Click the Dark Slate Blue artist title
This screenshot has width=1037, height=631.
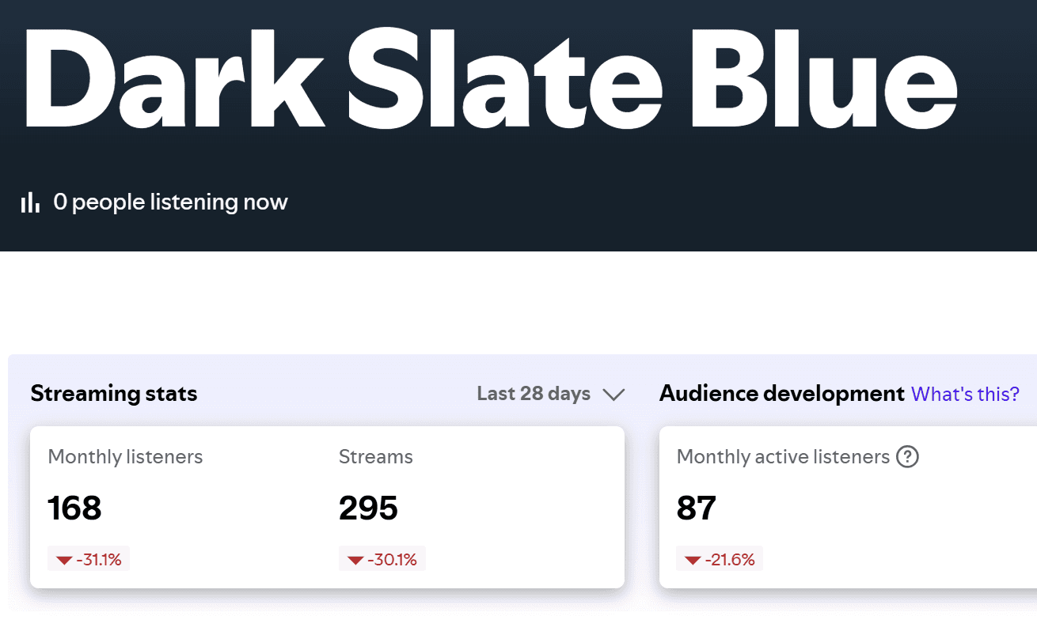click(492, 80)
